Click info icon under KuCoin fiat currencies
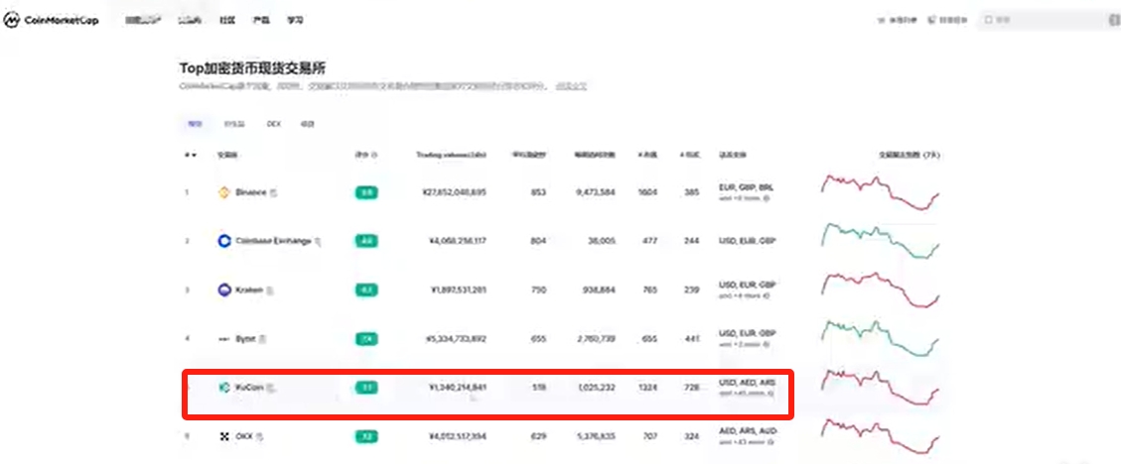This screenshot has height=464, width=1121. pyautogui.click(x=769, y=393)
